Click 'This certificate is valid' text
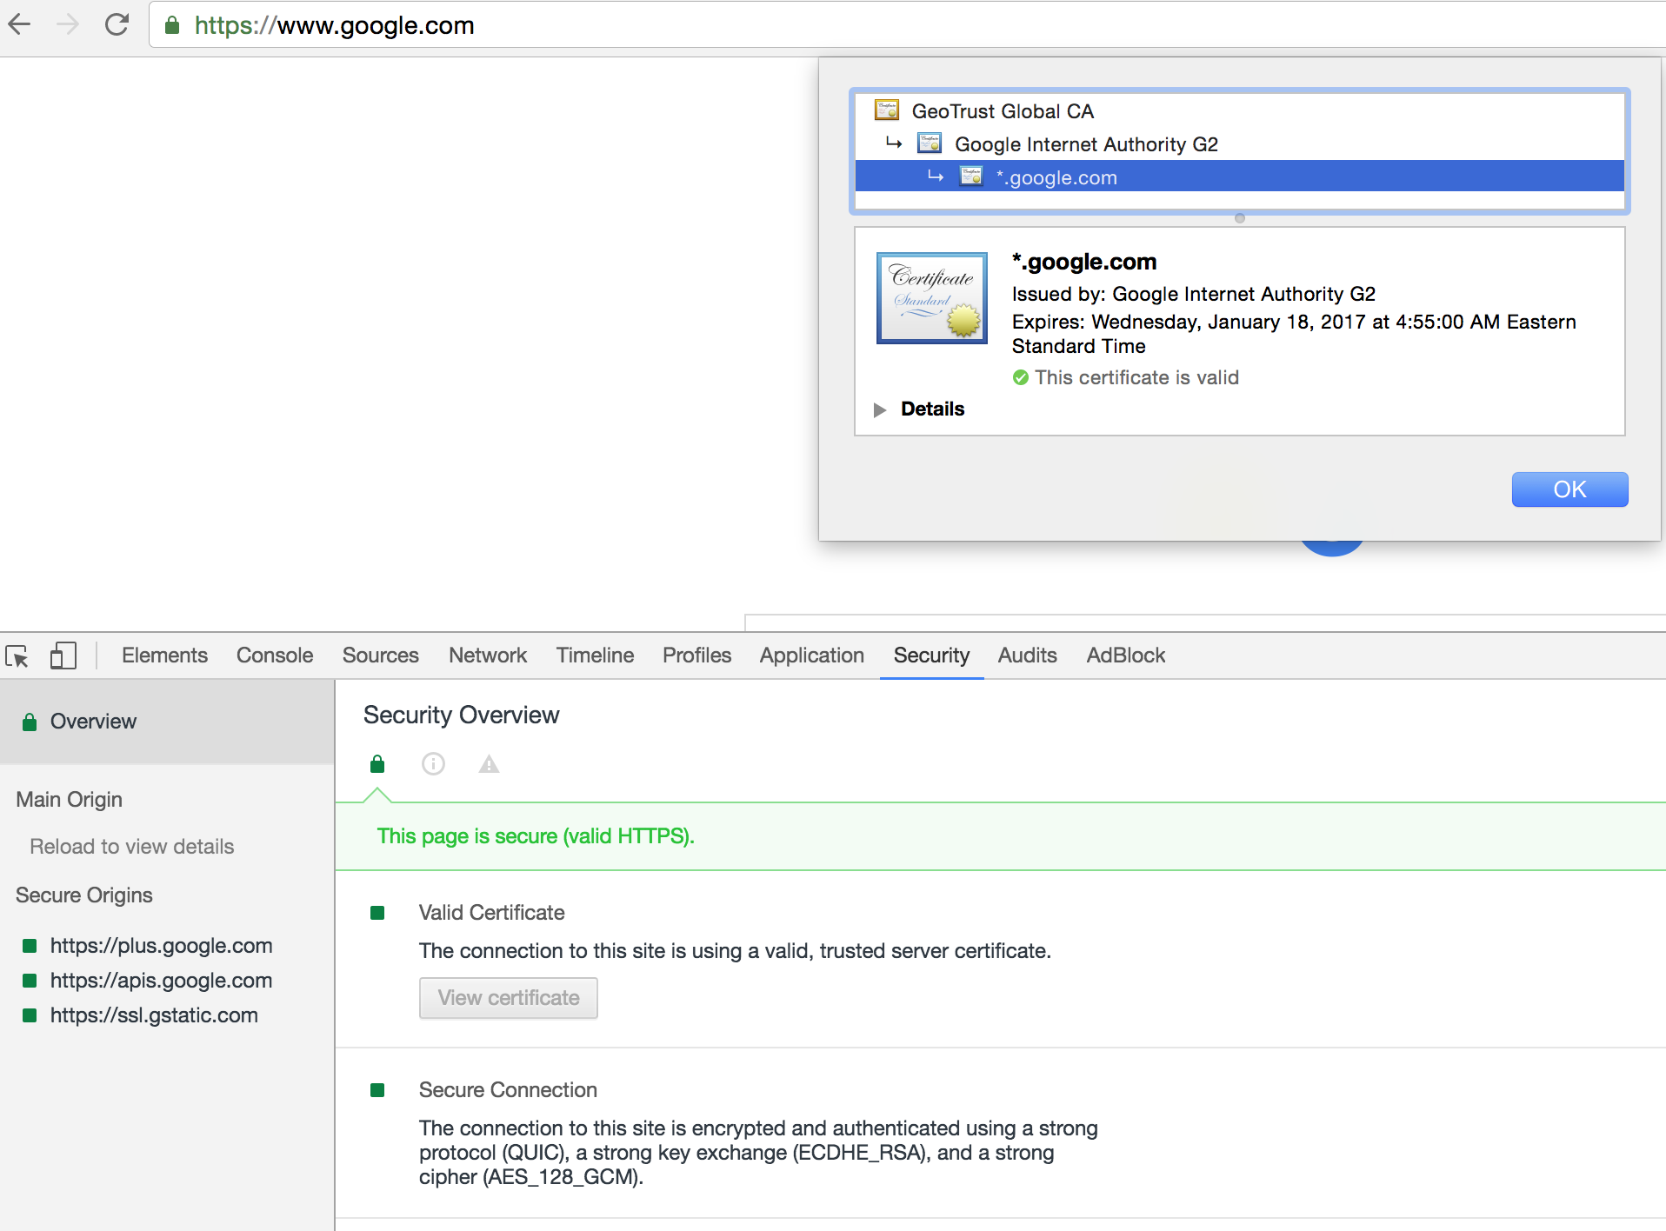The image size is (1666, 1231). pyautogui.click(x=1136, y=377)
